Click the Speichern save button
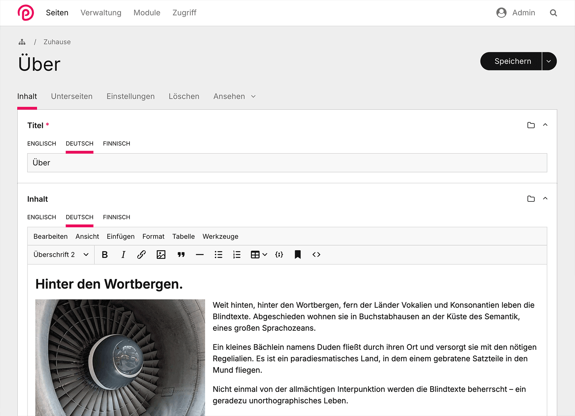Screen dimensions: 575x416 click(x=511, y=61)
